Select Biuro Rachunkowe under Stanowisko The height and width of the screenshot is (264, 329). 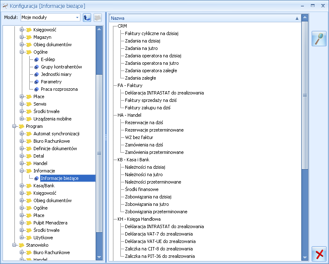[x=52, y=252]
